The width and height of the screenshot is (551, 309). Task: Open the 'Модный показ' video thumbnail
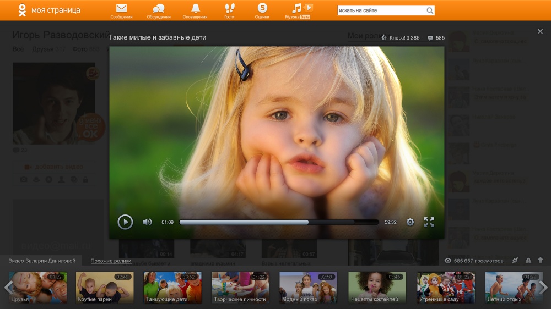[x=308, y=287]
